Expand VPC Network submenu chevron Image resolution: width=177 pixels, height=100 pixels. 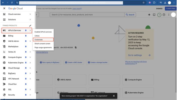30,79
